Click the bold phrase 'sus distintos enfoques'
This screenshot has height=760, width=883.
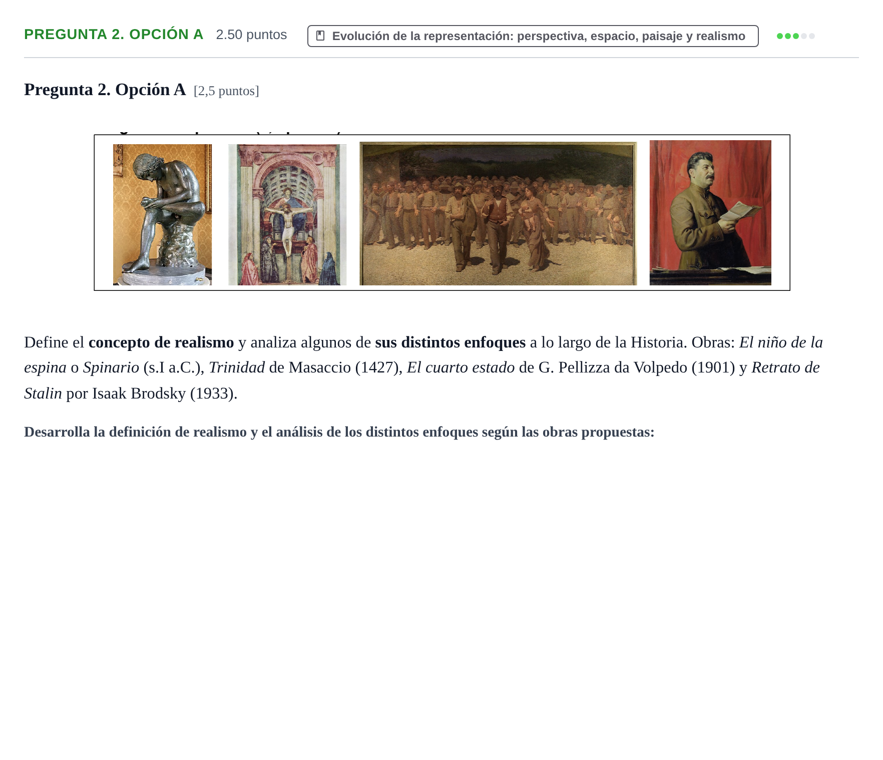(450, 342)
